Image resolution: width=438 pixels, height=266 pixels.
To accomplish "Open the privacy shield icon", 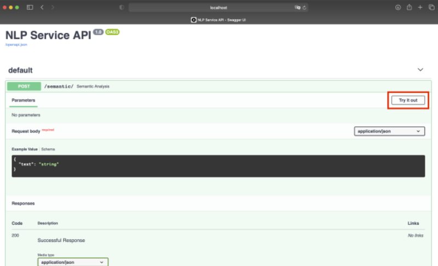I will (x=122, y=8).
